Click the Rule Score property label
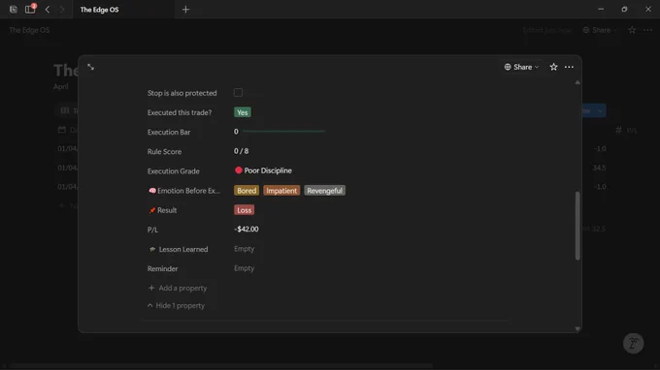This screenshot has height=370, width=660. [x=165, y=152]
